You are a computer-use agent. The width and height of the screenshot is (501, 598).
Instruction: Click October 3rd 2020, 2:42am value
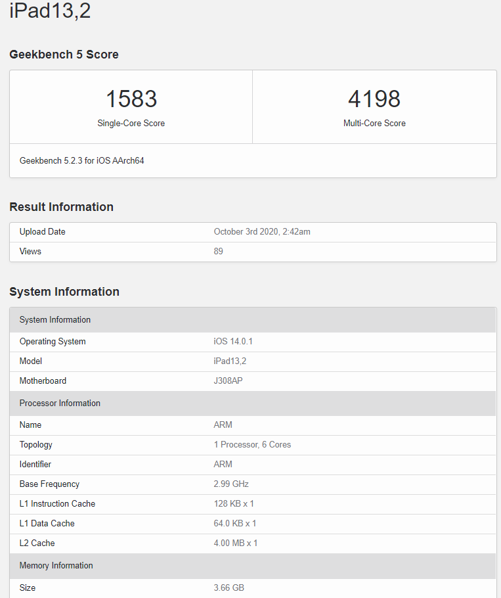point(262,232)
